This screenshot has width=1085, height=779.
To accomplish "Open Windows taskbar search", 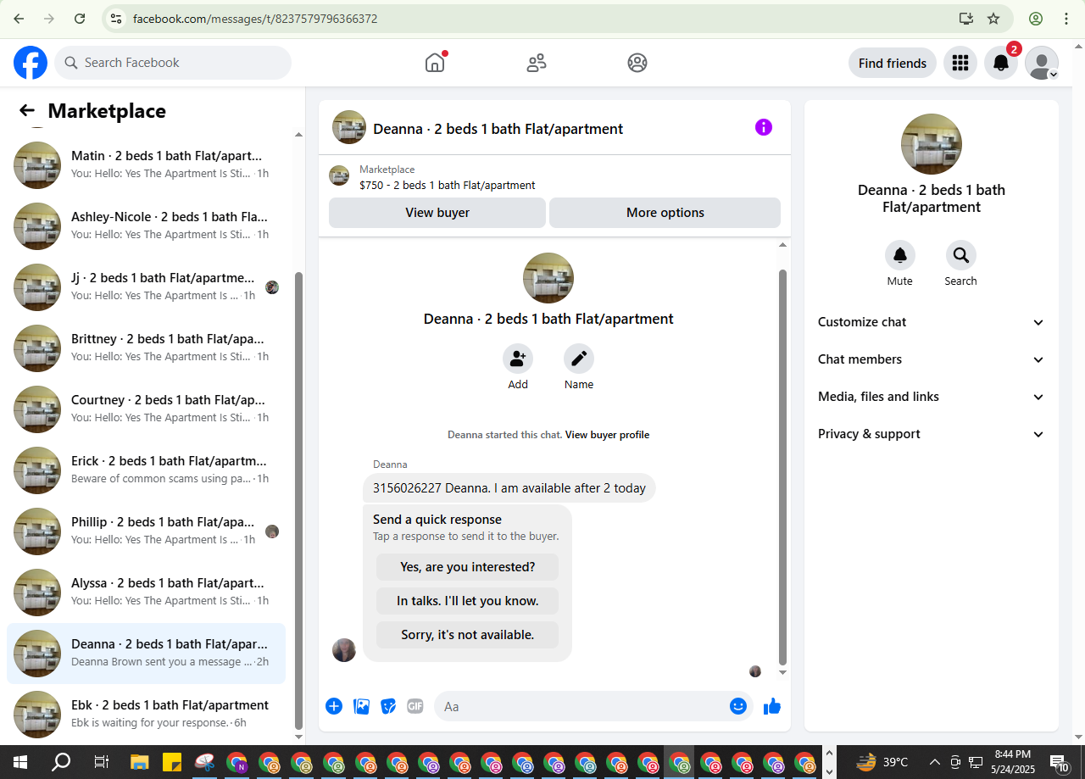I will 61,762.
